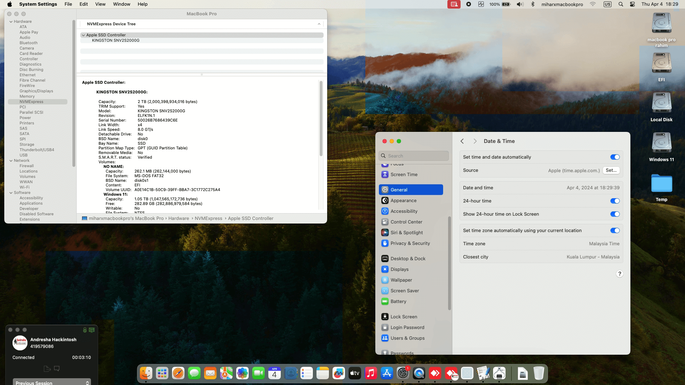Toggle automatic time zone using location
Image resolution: width=685 pixels, height=385 pixels.
point(615,230)
